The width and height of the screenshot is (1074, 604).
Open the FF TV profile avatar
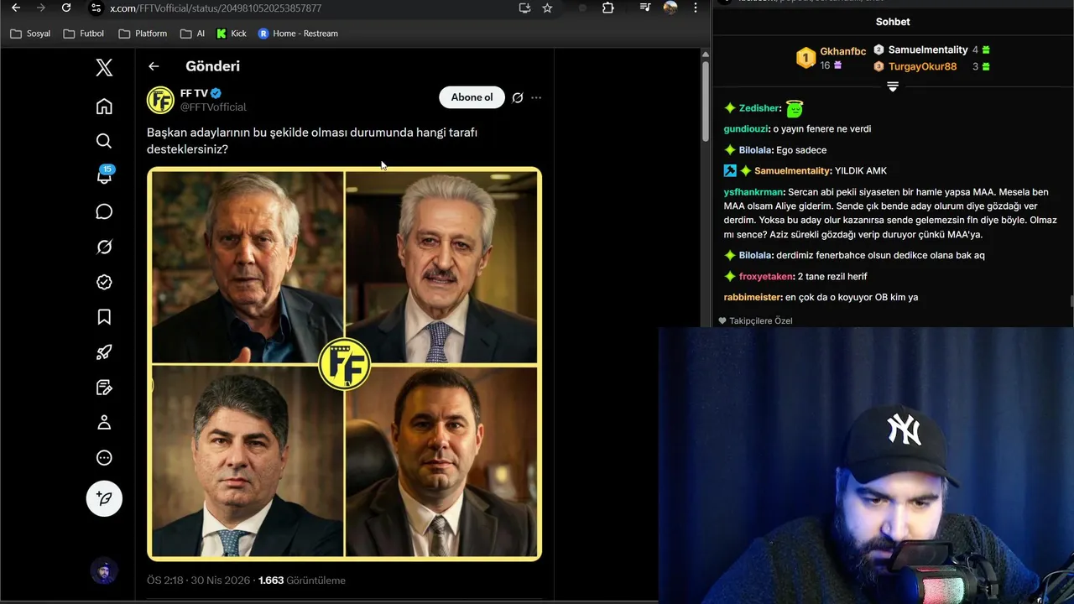[160, 100]
